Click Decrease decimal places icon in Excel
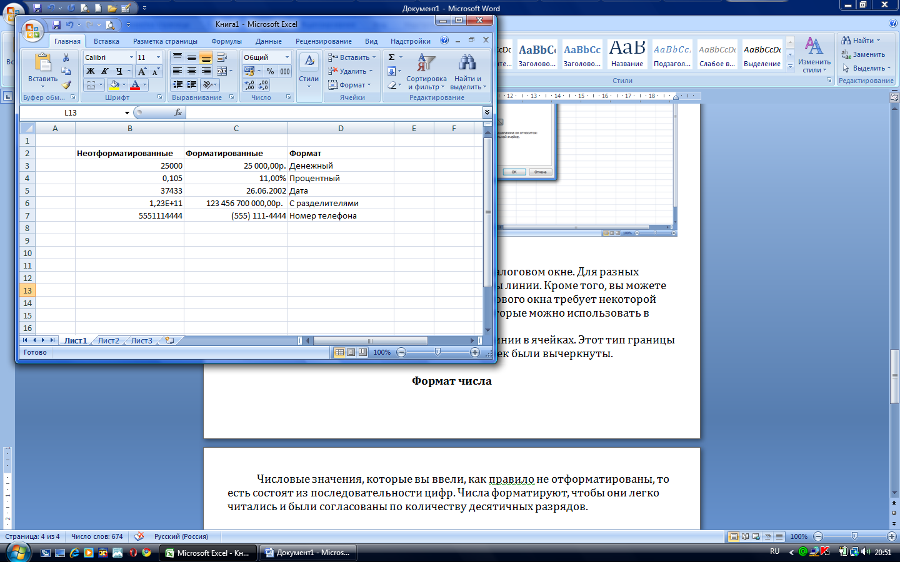This screenshot has width=900, height=562. click(264, 85)
